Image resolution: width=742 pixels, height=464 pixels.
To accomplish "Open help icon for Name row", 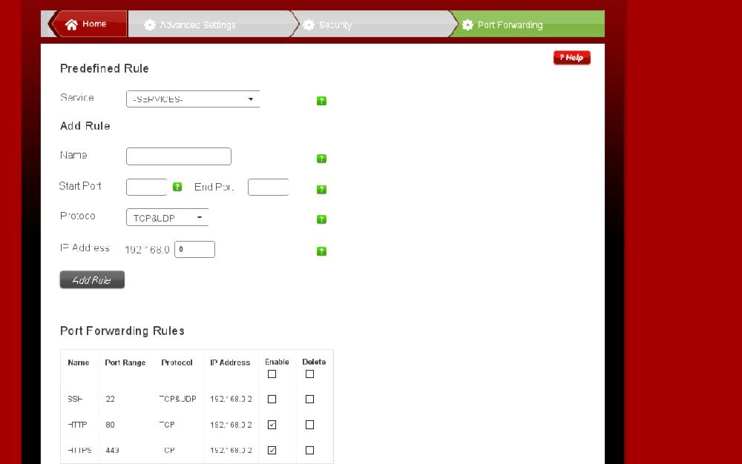I will click(x=321, y=159).
